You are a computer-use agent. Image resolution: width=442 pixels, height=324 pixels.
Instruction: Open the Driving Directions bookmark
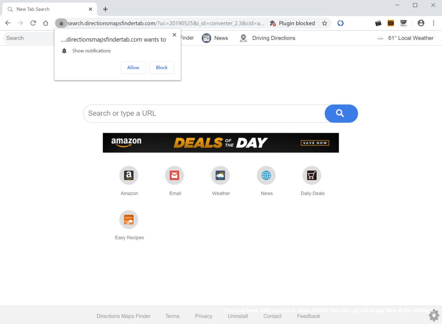pyautogui.click(x=267, y=38)
